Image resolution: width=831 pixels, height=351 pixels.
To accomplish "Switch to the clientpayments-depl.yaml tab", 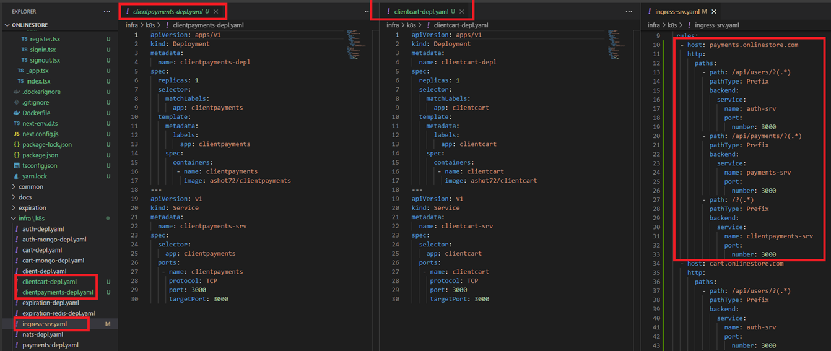I will coord(165,11).
